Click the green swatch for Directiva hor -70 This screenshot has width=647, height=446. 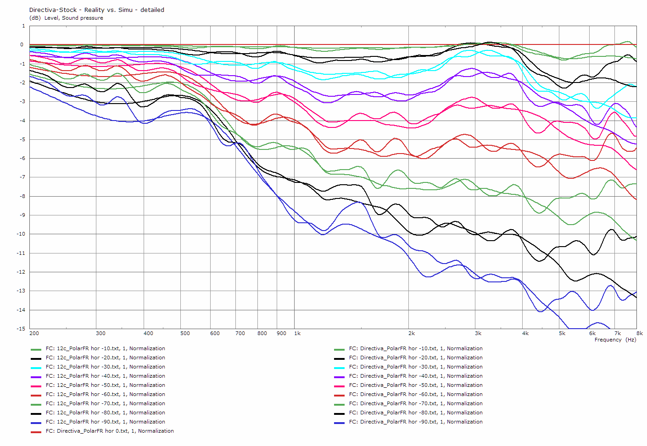point(339,404)
